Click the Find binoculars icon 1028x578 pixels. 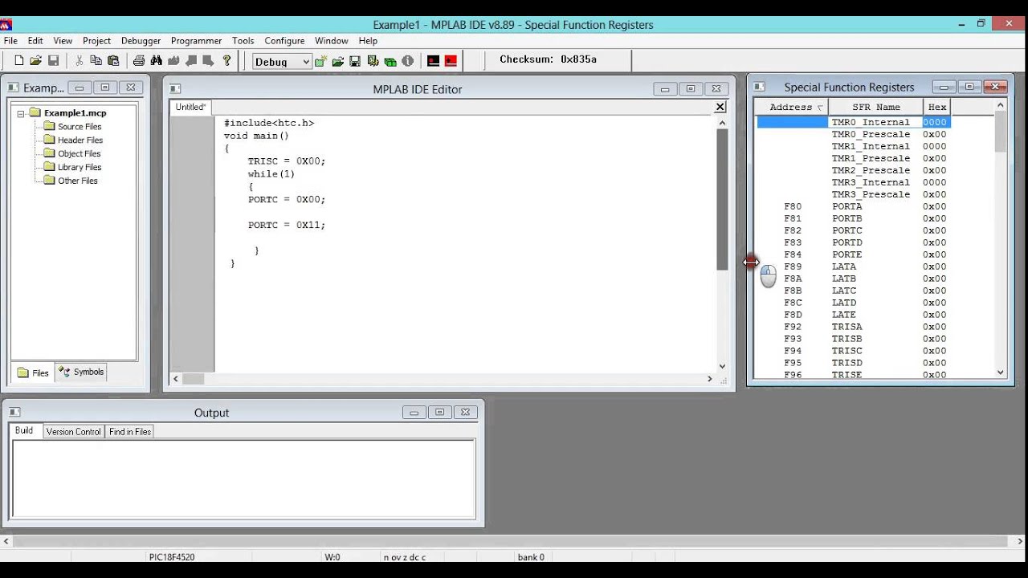click(x=156, y=61)
